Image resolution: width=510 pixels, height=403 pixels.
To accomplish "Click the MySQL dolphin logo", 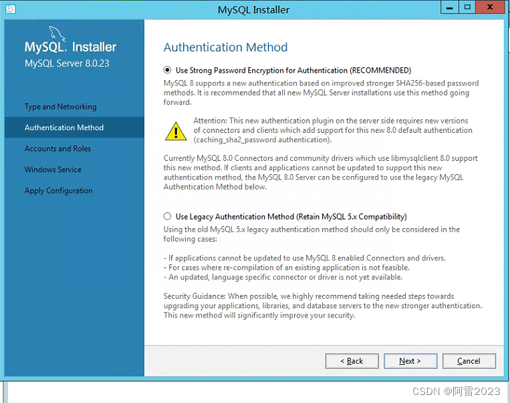I will [57, 34].
